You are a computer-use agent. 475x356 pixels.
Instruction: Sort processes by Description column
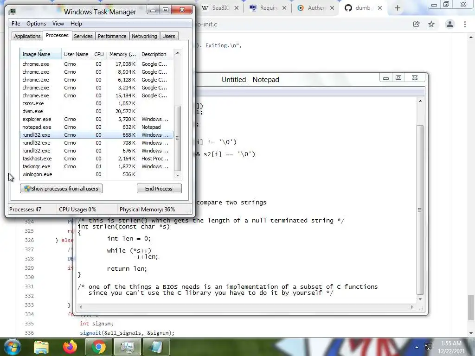tap(156, 54)
